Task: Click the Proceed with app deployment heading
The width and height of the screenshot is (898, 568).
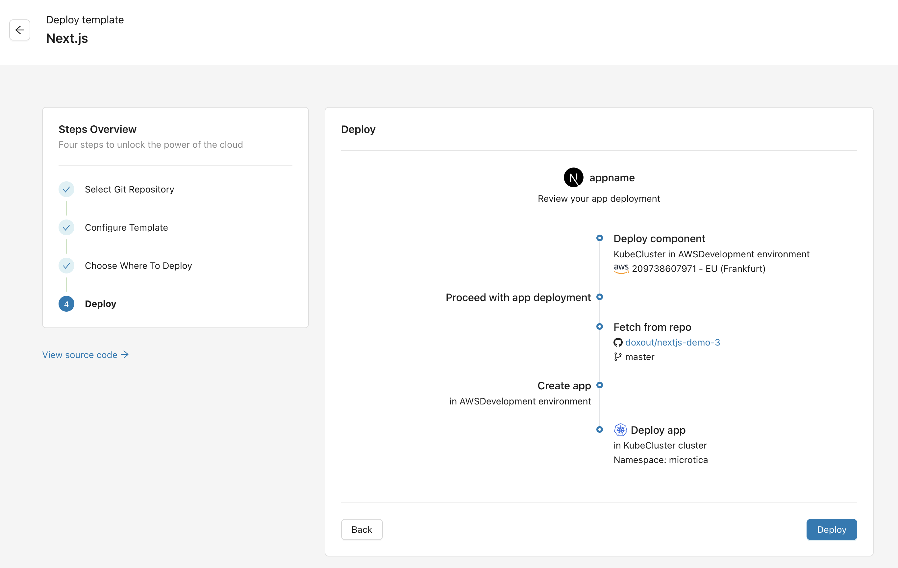Action: 518,297
